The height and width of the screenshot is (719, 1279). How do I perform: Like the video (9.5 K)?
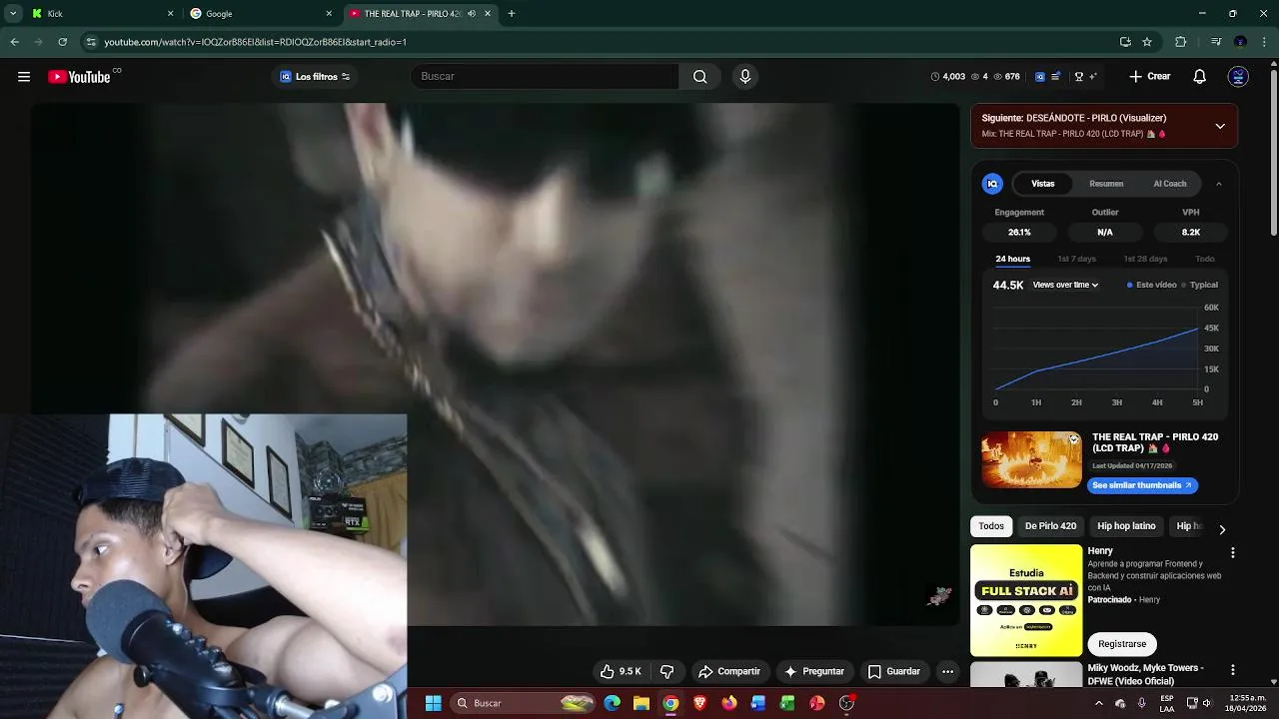point(622,672)
